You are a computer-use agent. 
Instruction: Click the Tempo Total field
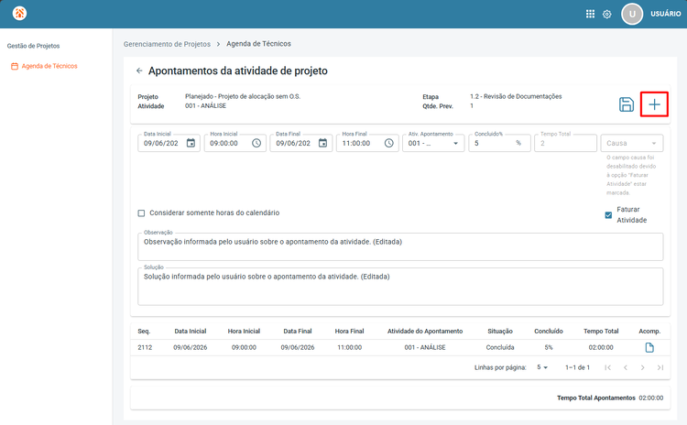coord(565,143)
